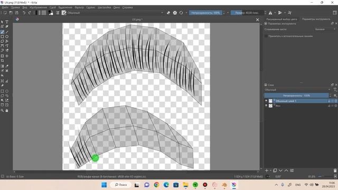The height and width of the screenshot is (190, 338).
Task: Open the brush preset chooser
Action: tap(64, 13)
